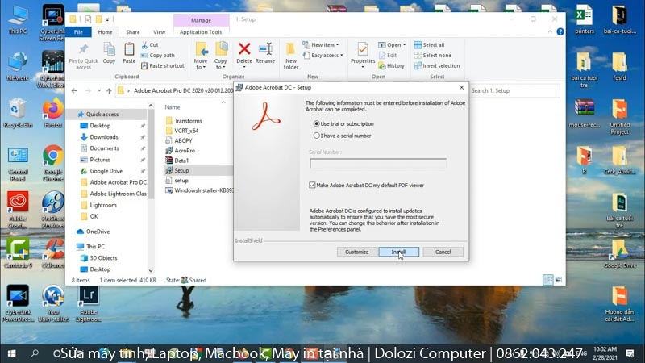Select the Transforms folder
Viewport: 645px width, 363px height.
click(x=188, y=120)
